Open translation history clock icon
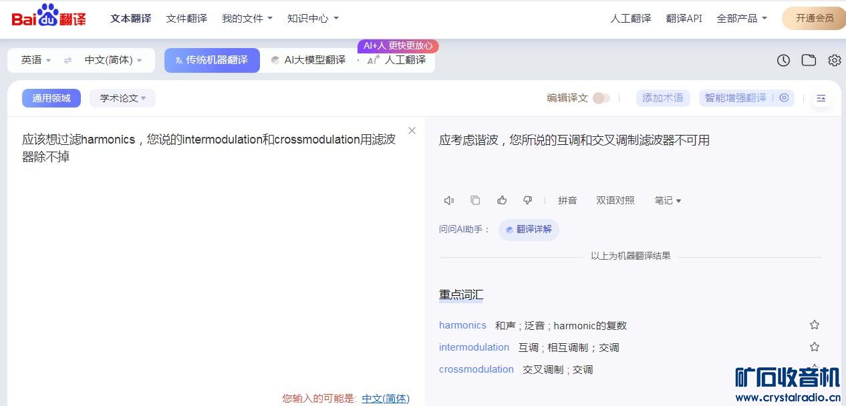 (x=783, y=60)
